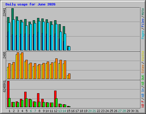This screenshot has width=146, height=114.
Task: Click green weekend day 20 label
Action: [90, 111]
